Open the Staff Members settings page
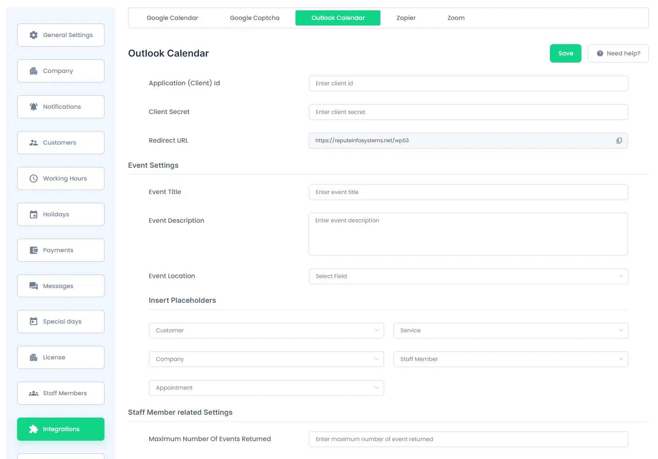 tap(61, 393)
